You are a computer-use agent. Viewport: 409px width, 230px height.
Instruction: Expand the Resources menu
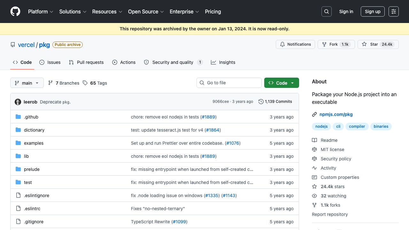pos(107,11)
